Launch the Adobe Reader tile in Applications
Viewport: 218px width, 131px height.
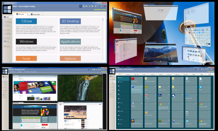pos(137,81)
